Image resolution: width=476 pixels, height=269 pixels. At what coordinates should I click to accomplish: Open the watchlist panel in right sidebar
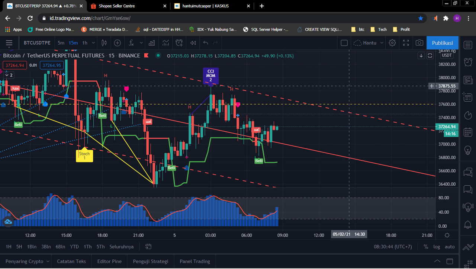pyautogui.click(x=468, y=45)
